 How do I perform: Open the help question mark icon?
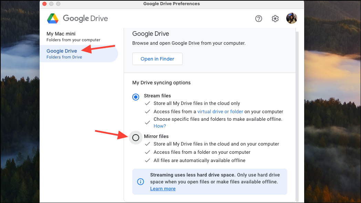click(259, 19)
